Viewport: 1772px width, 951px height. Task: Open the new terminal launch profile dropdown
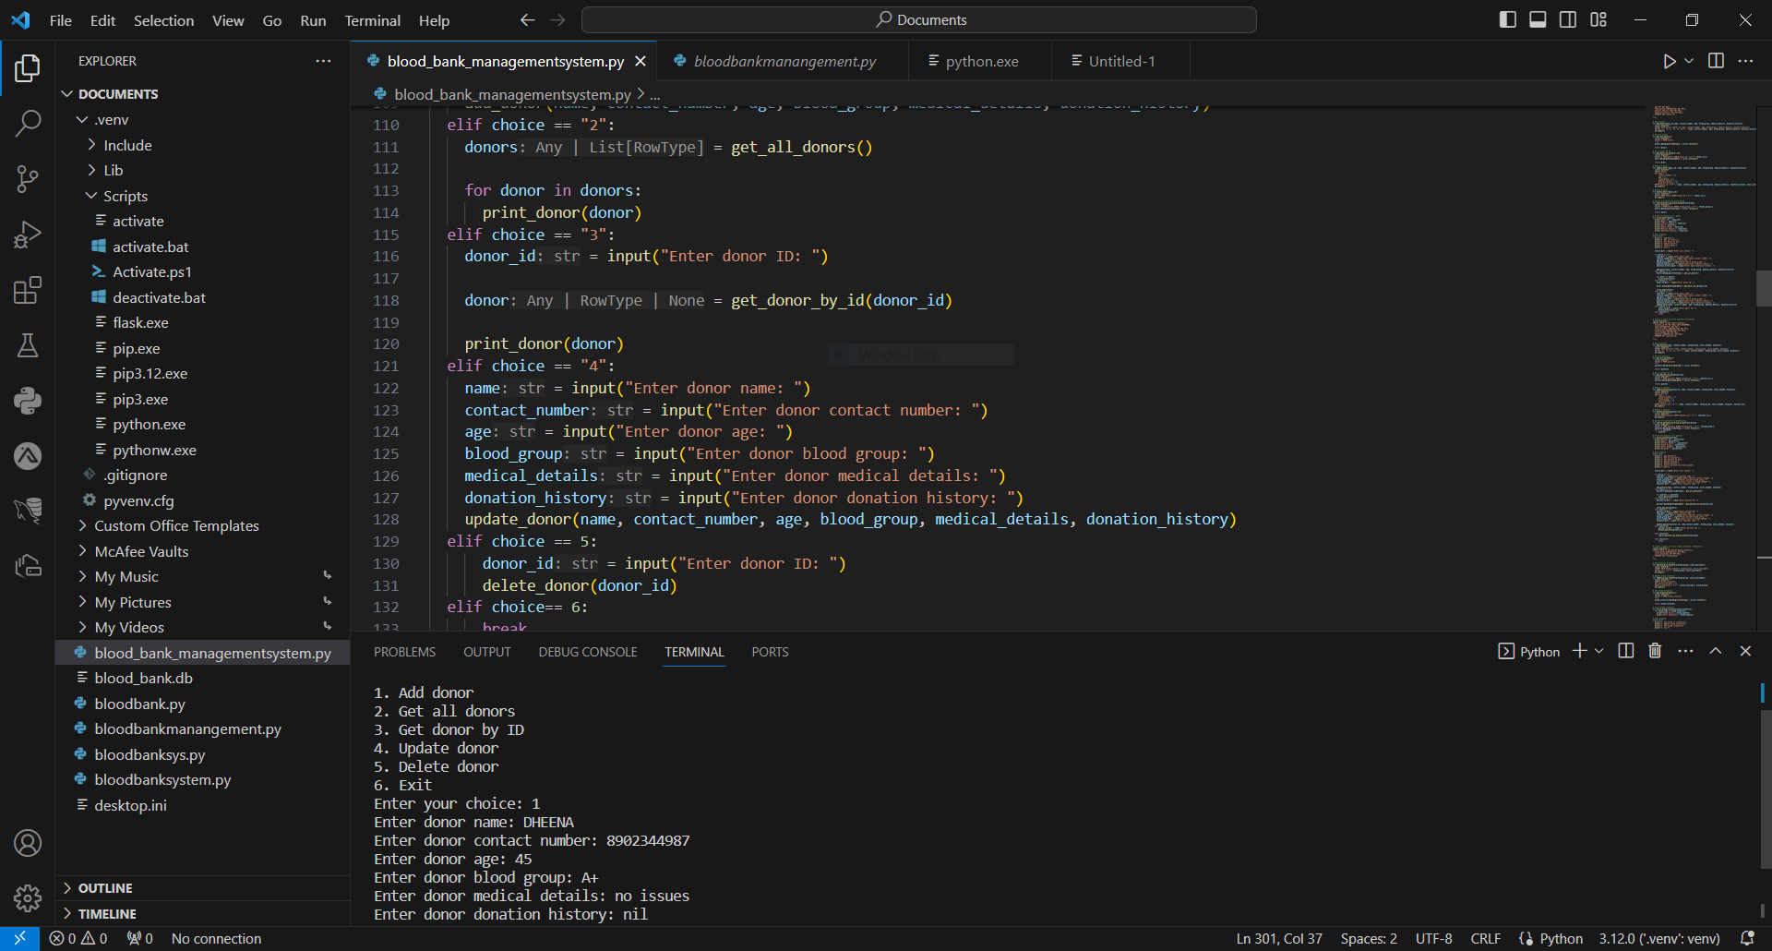(x=1599, y=651)
